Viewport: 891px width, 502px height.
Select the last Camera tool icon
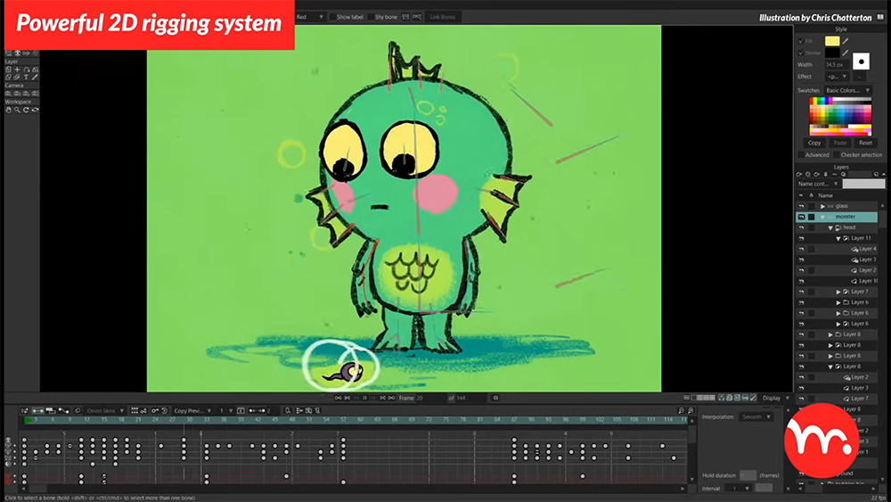(x=36, y=94)
